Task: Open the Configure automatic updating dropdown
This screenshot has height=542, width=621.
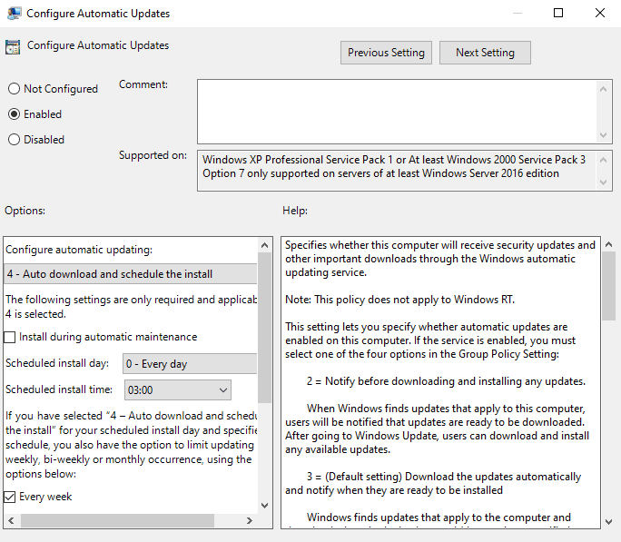Action: point(131,274)
